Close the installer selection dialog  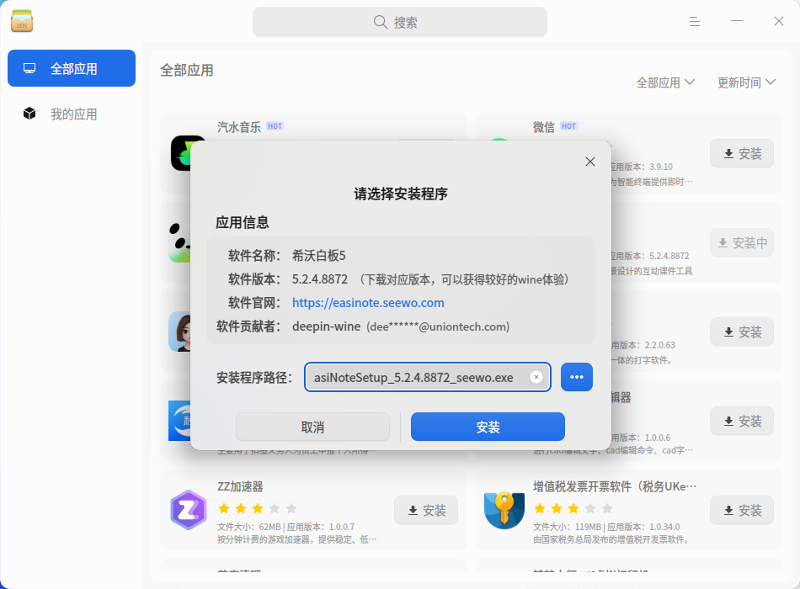pos(590,162)
